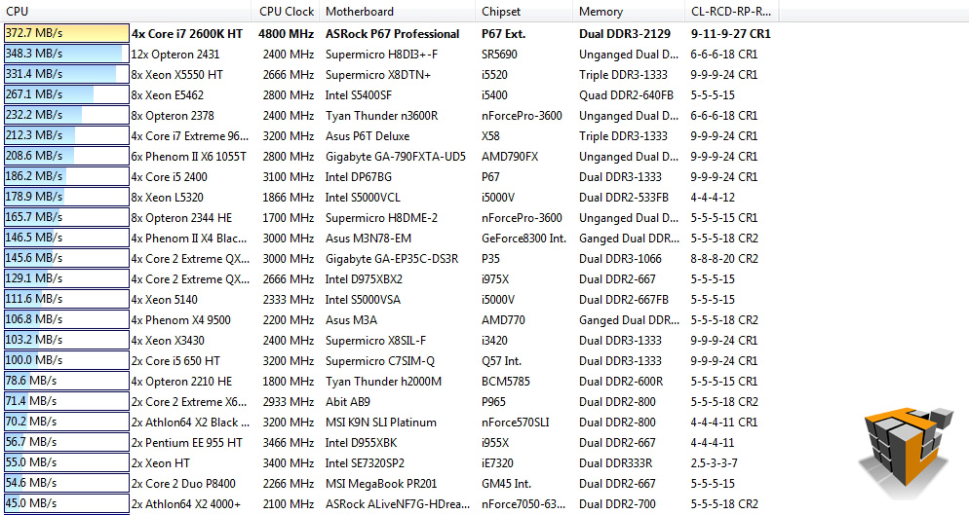
Task: Click the GeForce8300 Int. chipset cell
Action: point(524,239)
